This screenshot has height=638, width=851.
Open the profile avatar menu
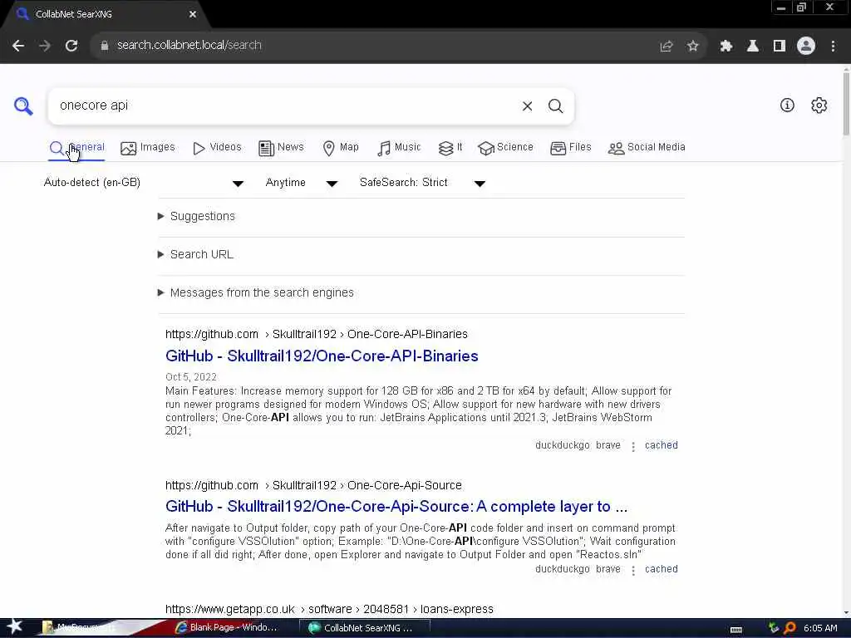click(x=806, y=47)
